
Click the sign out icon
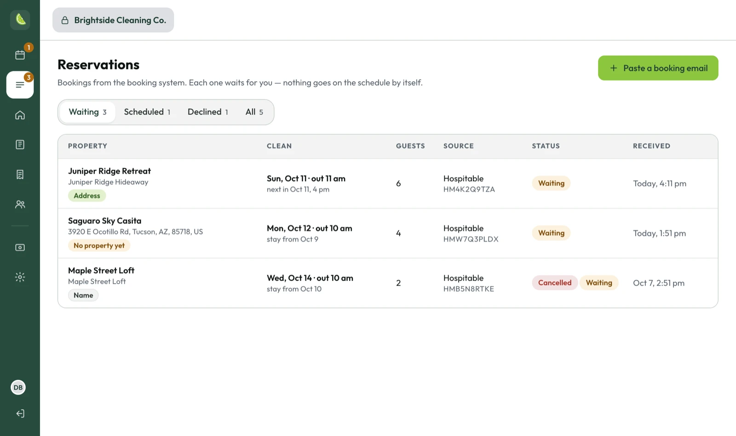coord(20,413)
